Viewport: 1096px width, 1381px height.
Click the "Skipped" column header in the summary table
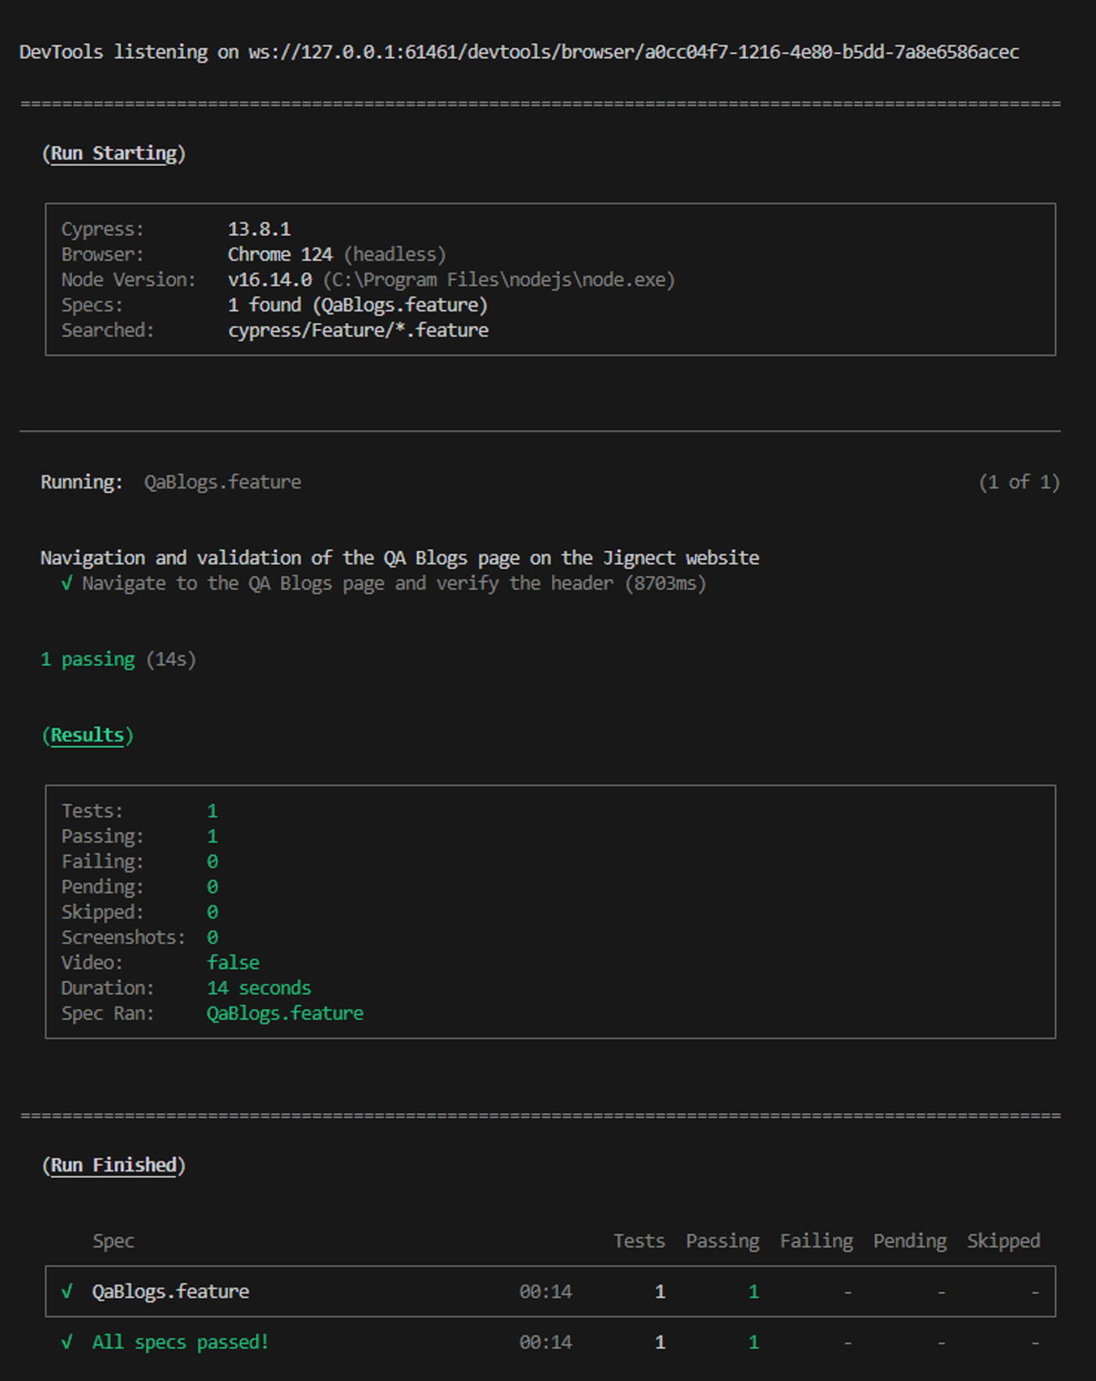1004,1242
